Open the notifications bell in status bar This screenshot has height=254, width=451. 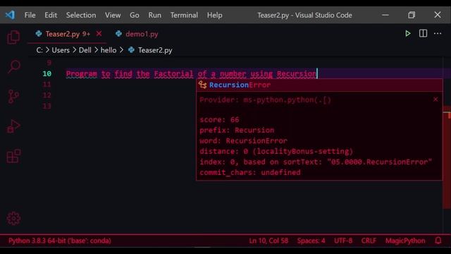pos(438,241)
